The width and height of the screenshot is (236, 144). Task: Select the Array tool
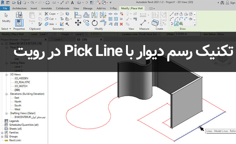(x=111, y=19)
